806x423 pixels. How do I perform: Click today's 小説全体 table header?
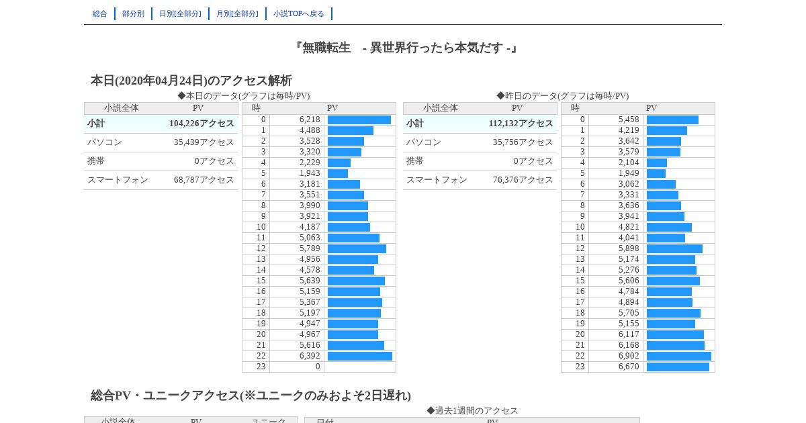(x=122, y=108)
